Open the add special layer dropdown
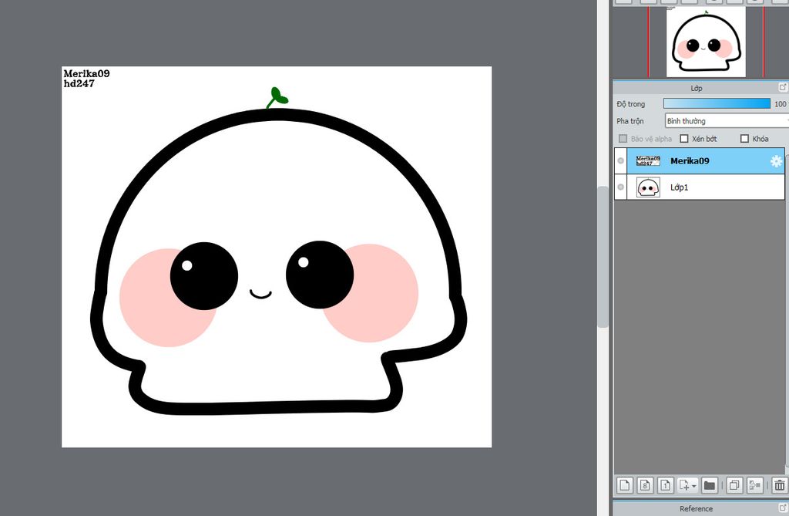The width and height of the screenshot is (789, 516). [x=687, y=485]
